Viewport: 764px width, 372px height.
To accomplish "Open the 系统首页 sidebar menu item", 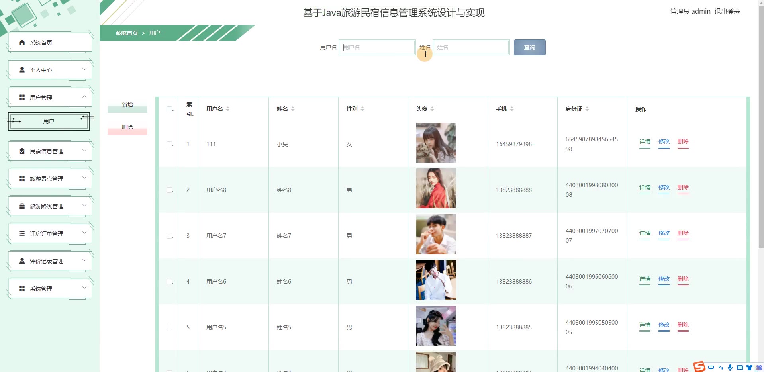I will click(x=50, y=42).
